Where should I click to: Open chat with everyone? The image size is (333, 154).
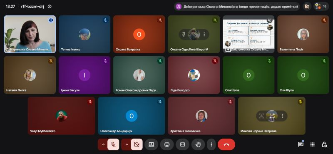coord(301,144)
